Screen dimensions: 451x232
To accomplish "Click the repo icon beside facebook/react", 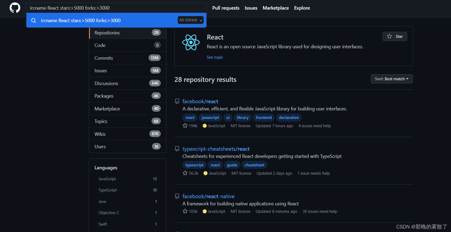I will pyautogui.click(x=177, y=101).
